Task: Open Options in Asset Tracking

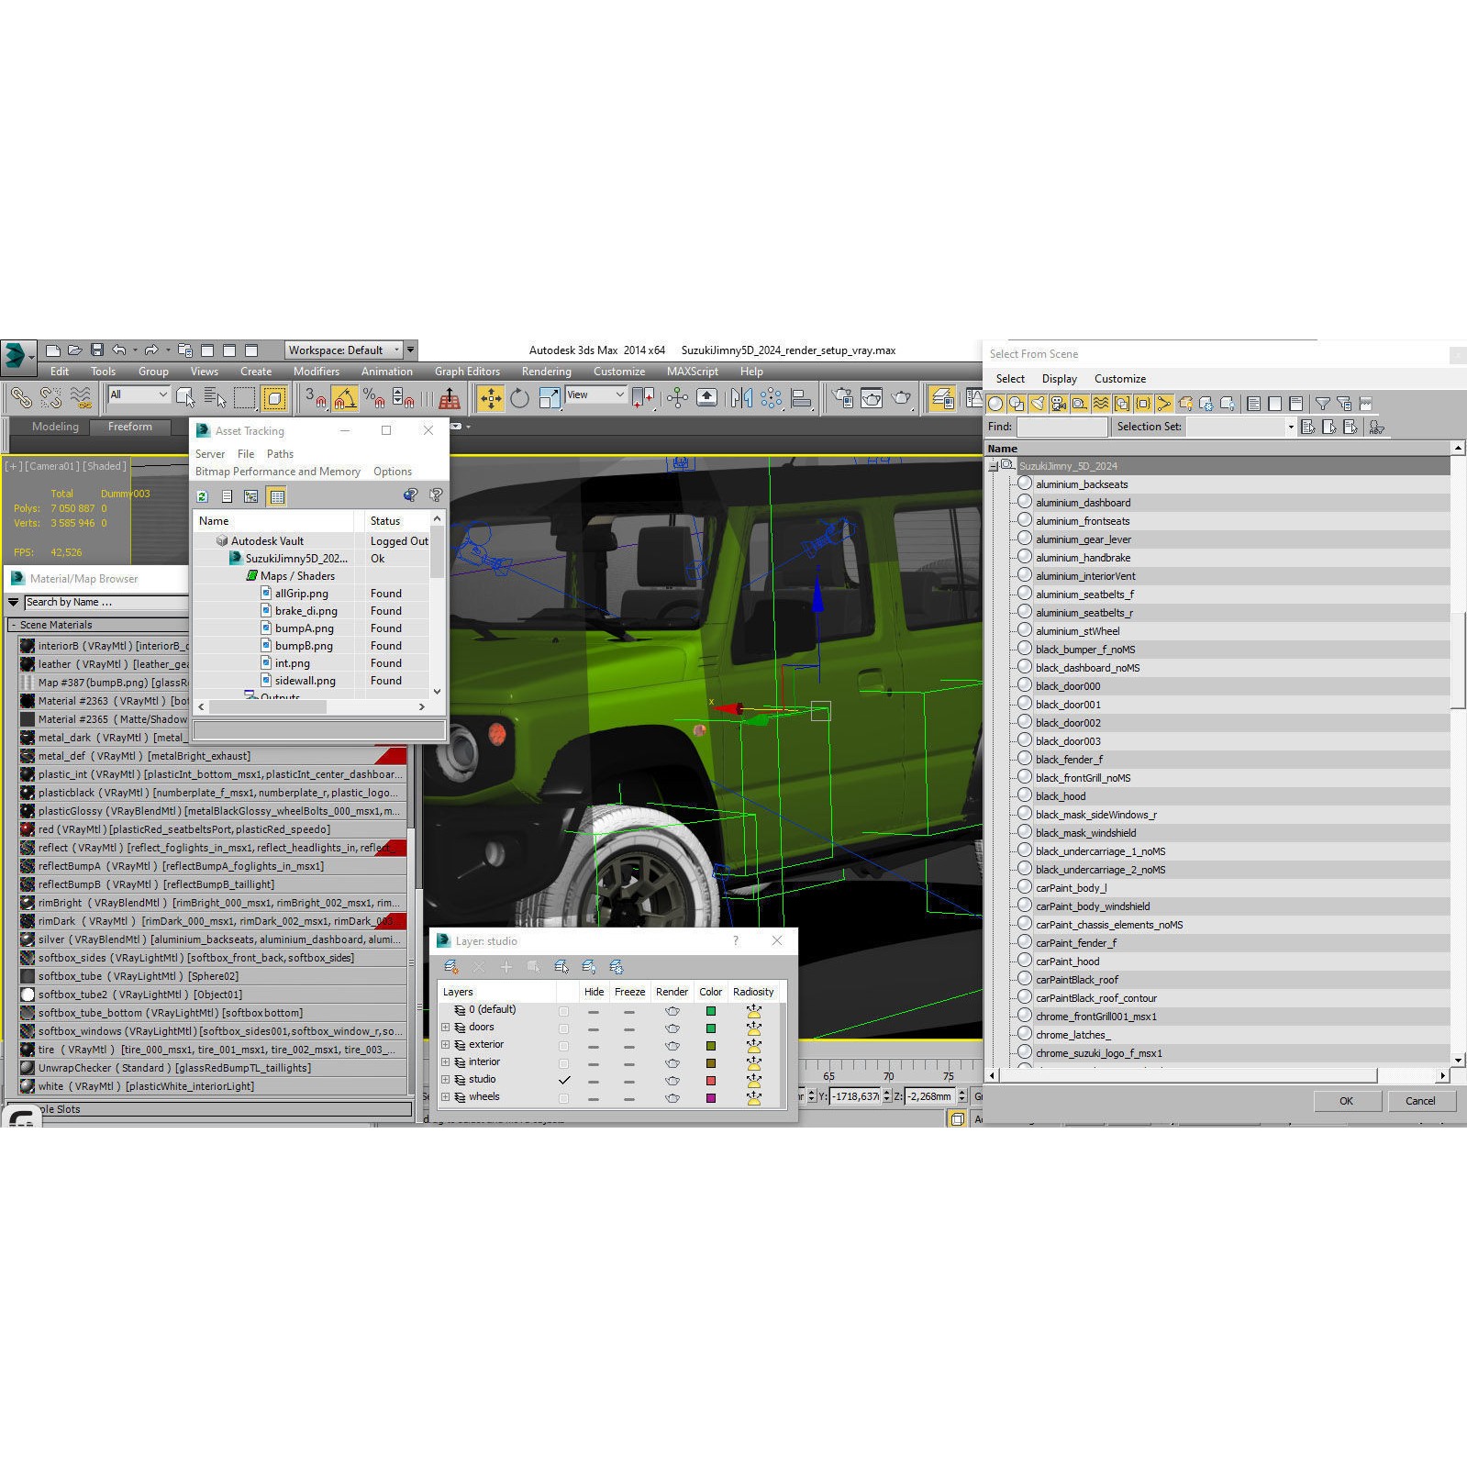Action: coord(393,472)
